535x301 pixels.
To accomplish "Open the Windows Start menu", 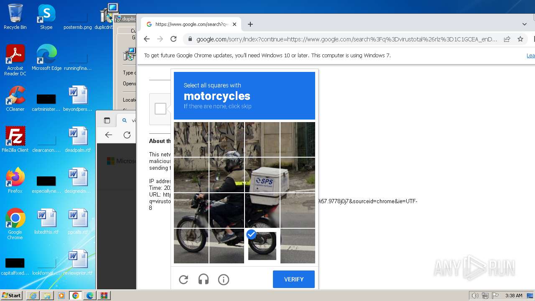I will point(12,295).
